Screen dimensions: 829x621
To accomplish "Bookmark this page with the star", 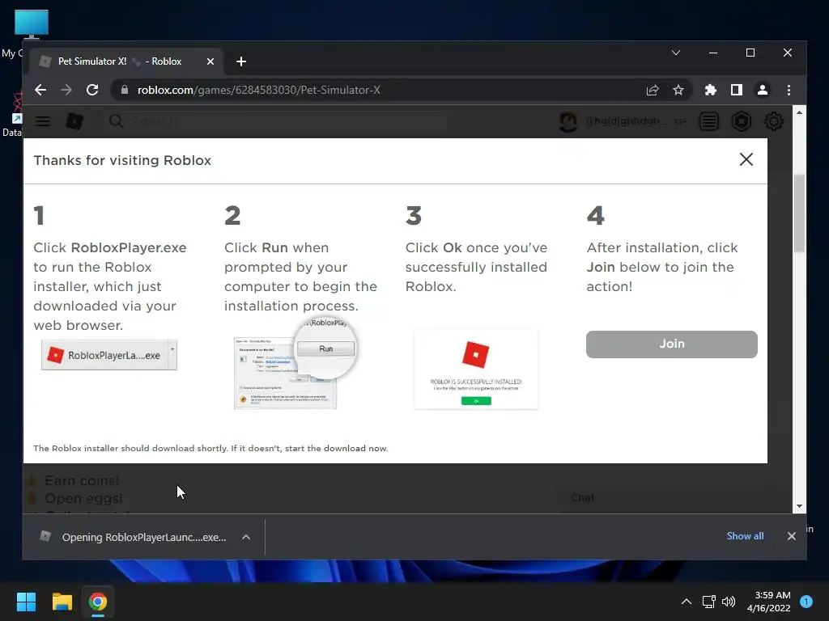I will [678, 91].
